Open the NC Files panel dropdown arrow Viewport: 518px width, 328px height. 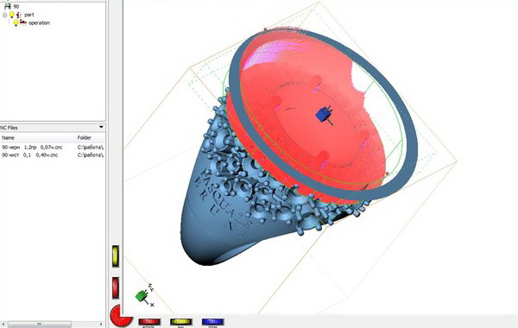(x=101, y=127)
